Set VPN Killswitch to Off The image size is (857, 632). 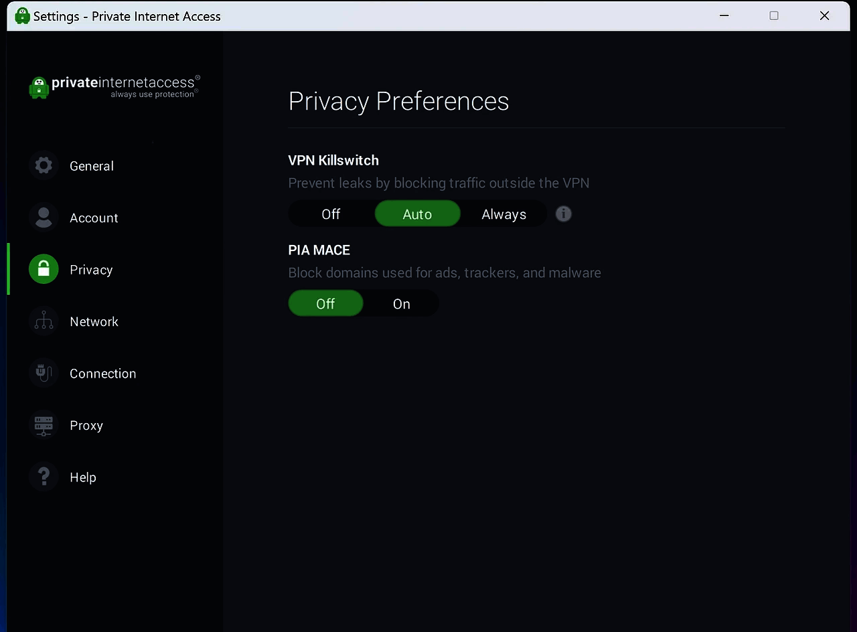pyautogui.click(x=331, y=214)
